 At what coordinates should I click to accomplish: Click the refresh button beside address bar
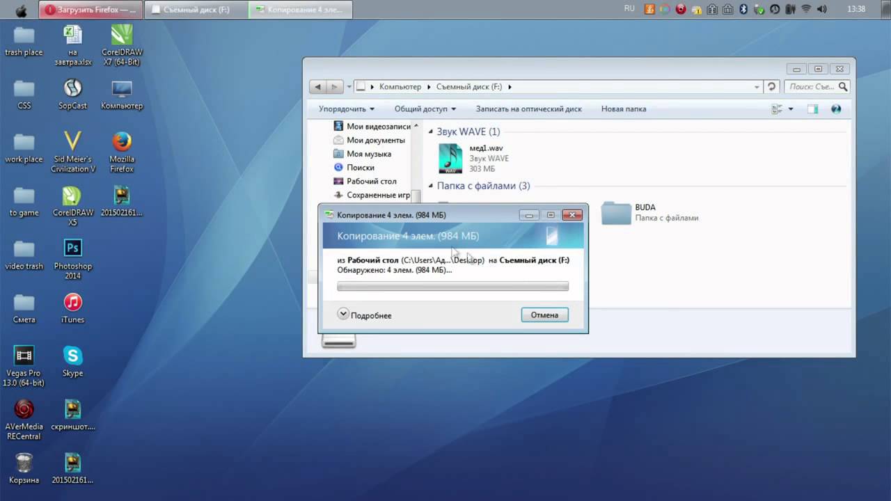coord(771,87)
